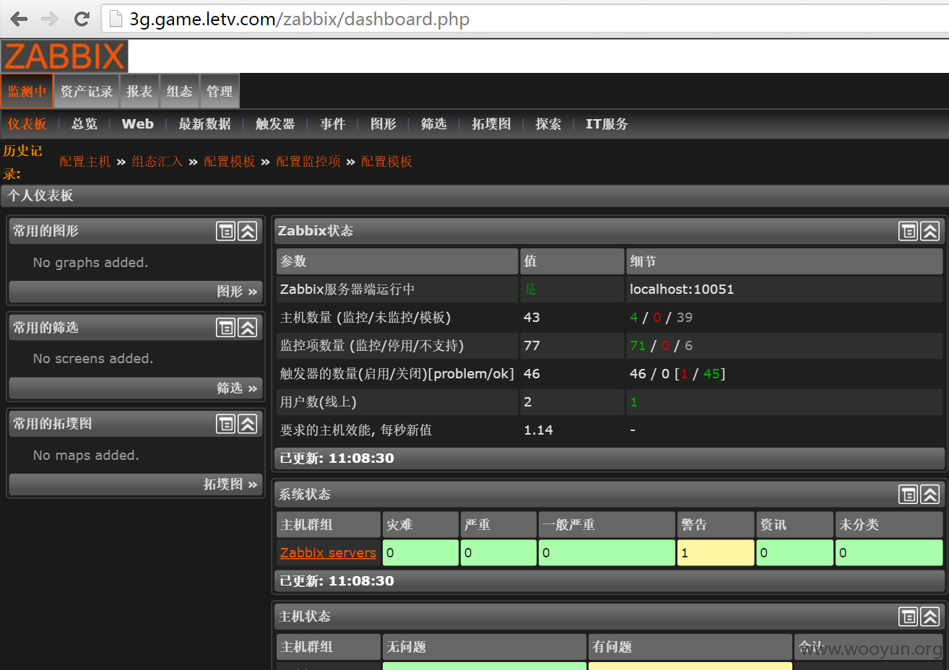Collapse the 常用的筛选 widget

coord(248,328)
